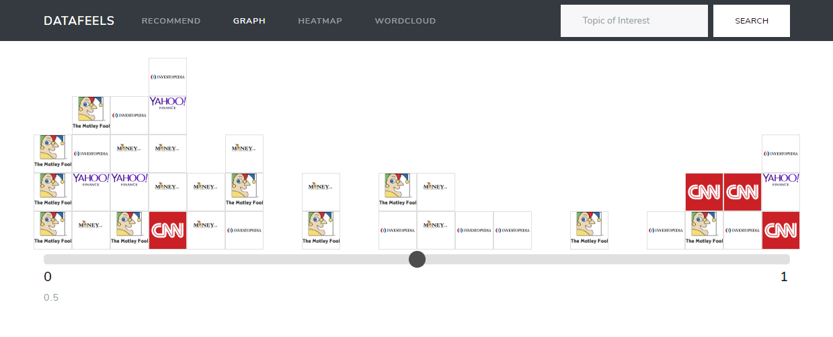Open Investopedia tile right of highest Motley Fool tile
This screenshot has height=337, width=833.
click(129, 115)
